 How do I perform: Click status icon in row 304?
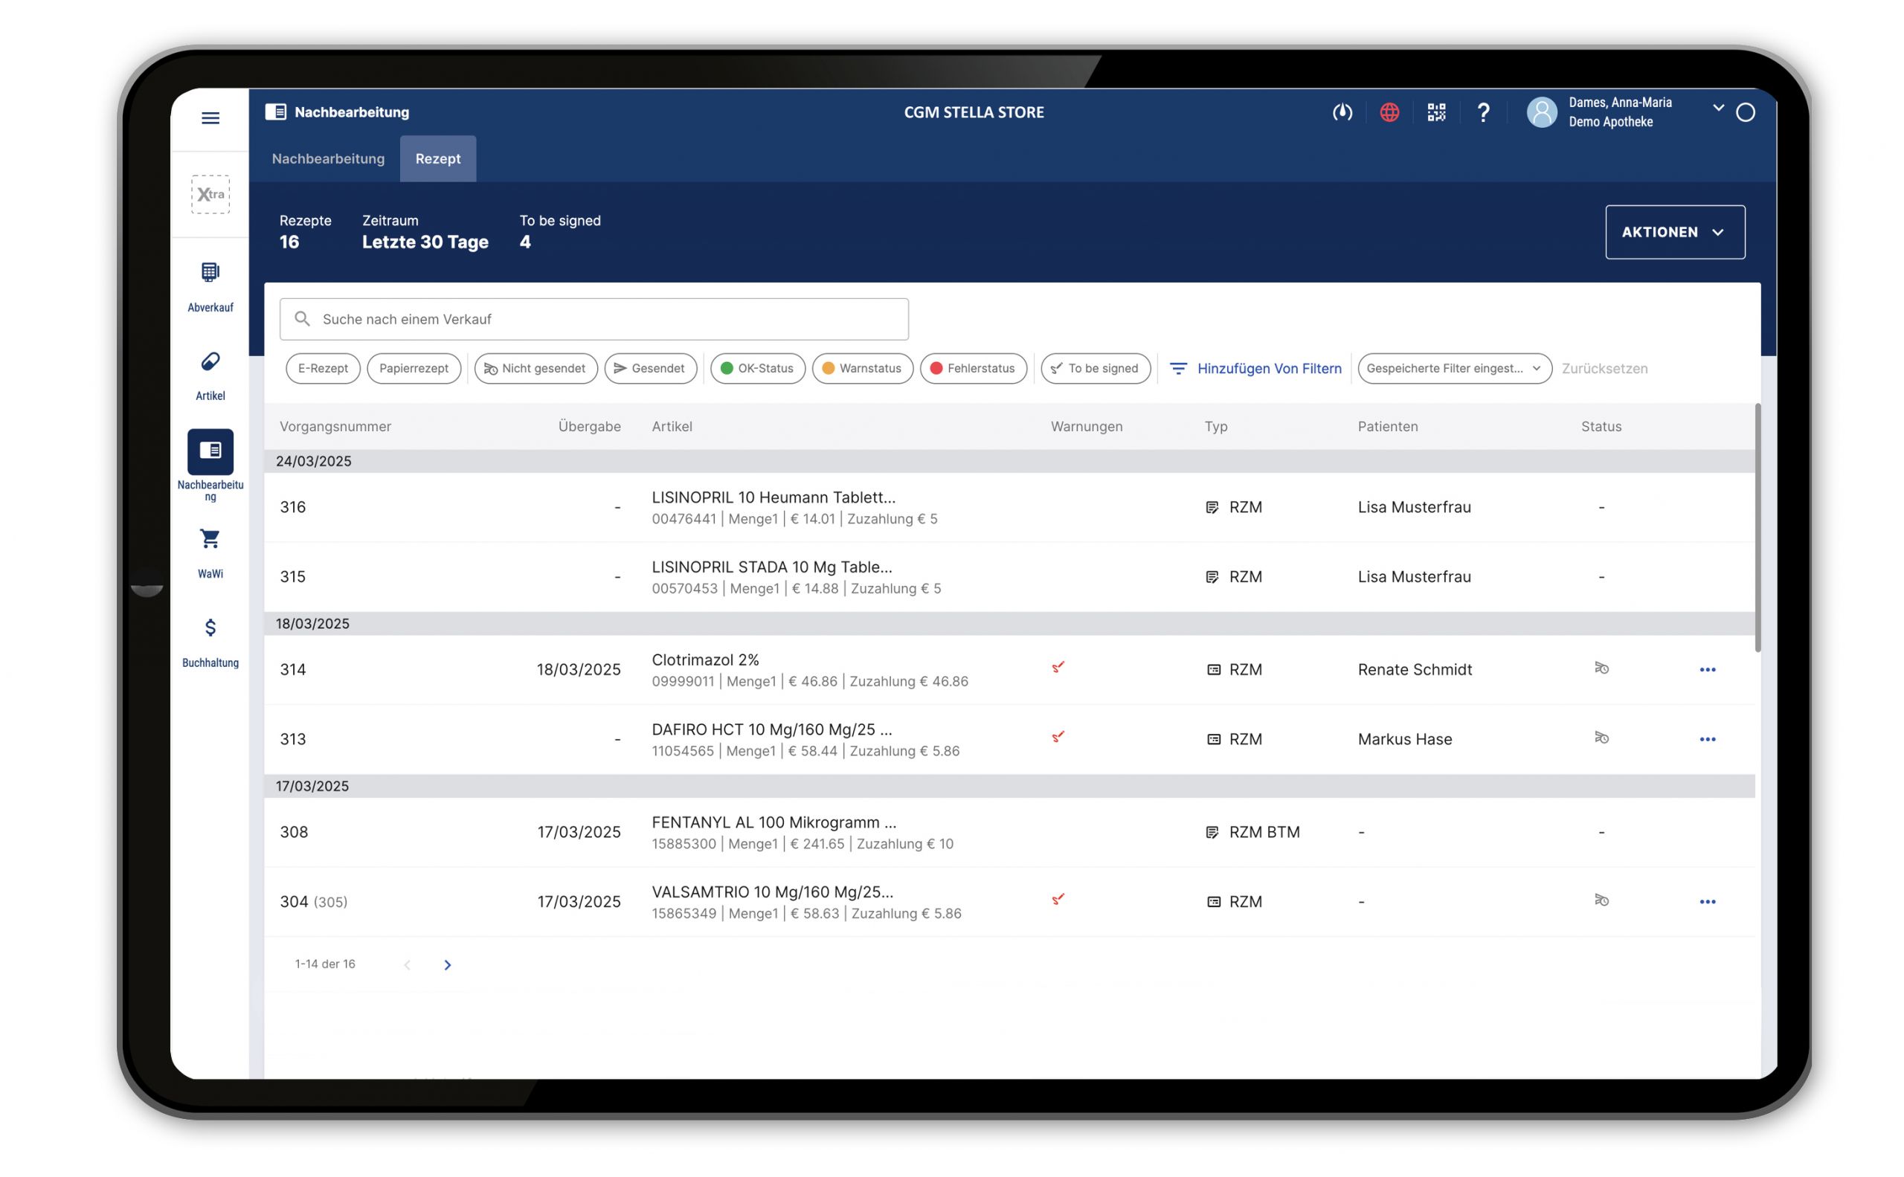(x=1601, y=900)
